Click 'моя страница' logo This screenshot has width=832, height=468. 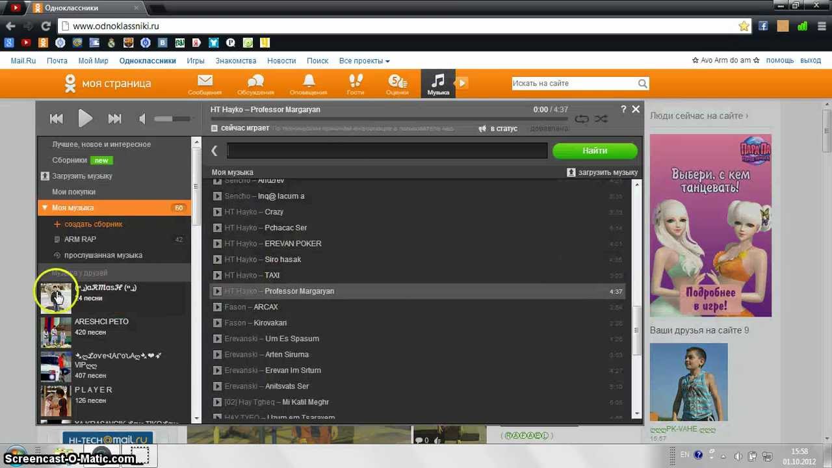(x=107, y=83)
